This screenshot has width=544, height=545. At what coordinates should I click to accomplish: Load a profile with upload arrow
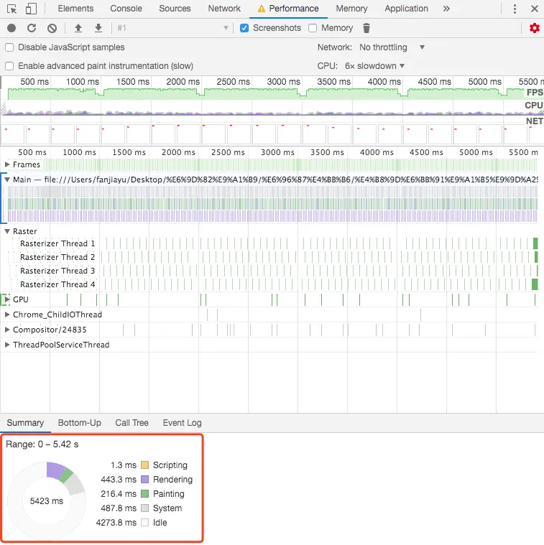[78, 28]
